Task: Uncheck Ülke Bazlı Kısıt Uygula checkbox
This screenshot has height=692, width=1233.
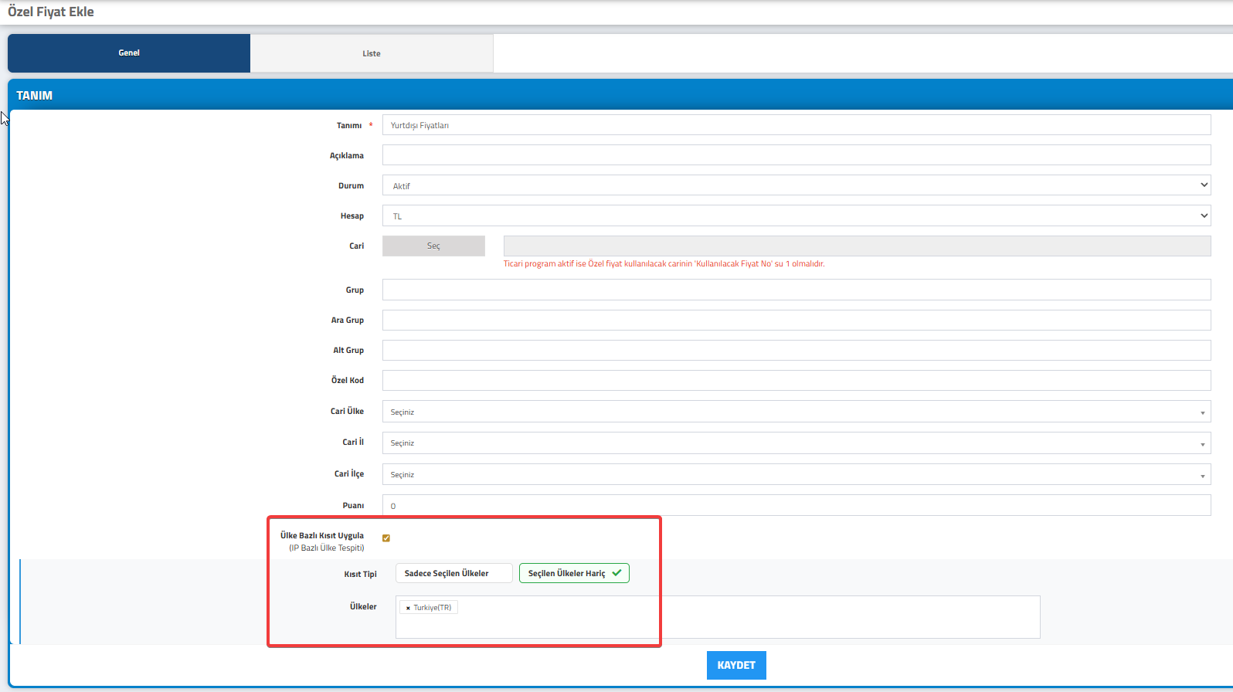Action: click(386, 538)
